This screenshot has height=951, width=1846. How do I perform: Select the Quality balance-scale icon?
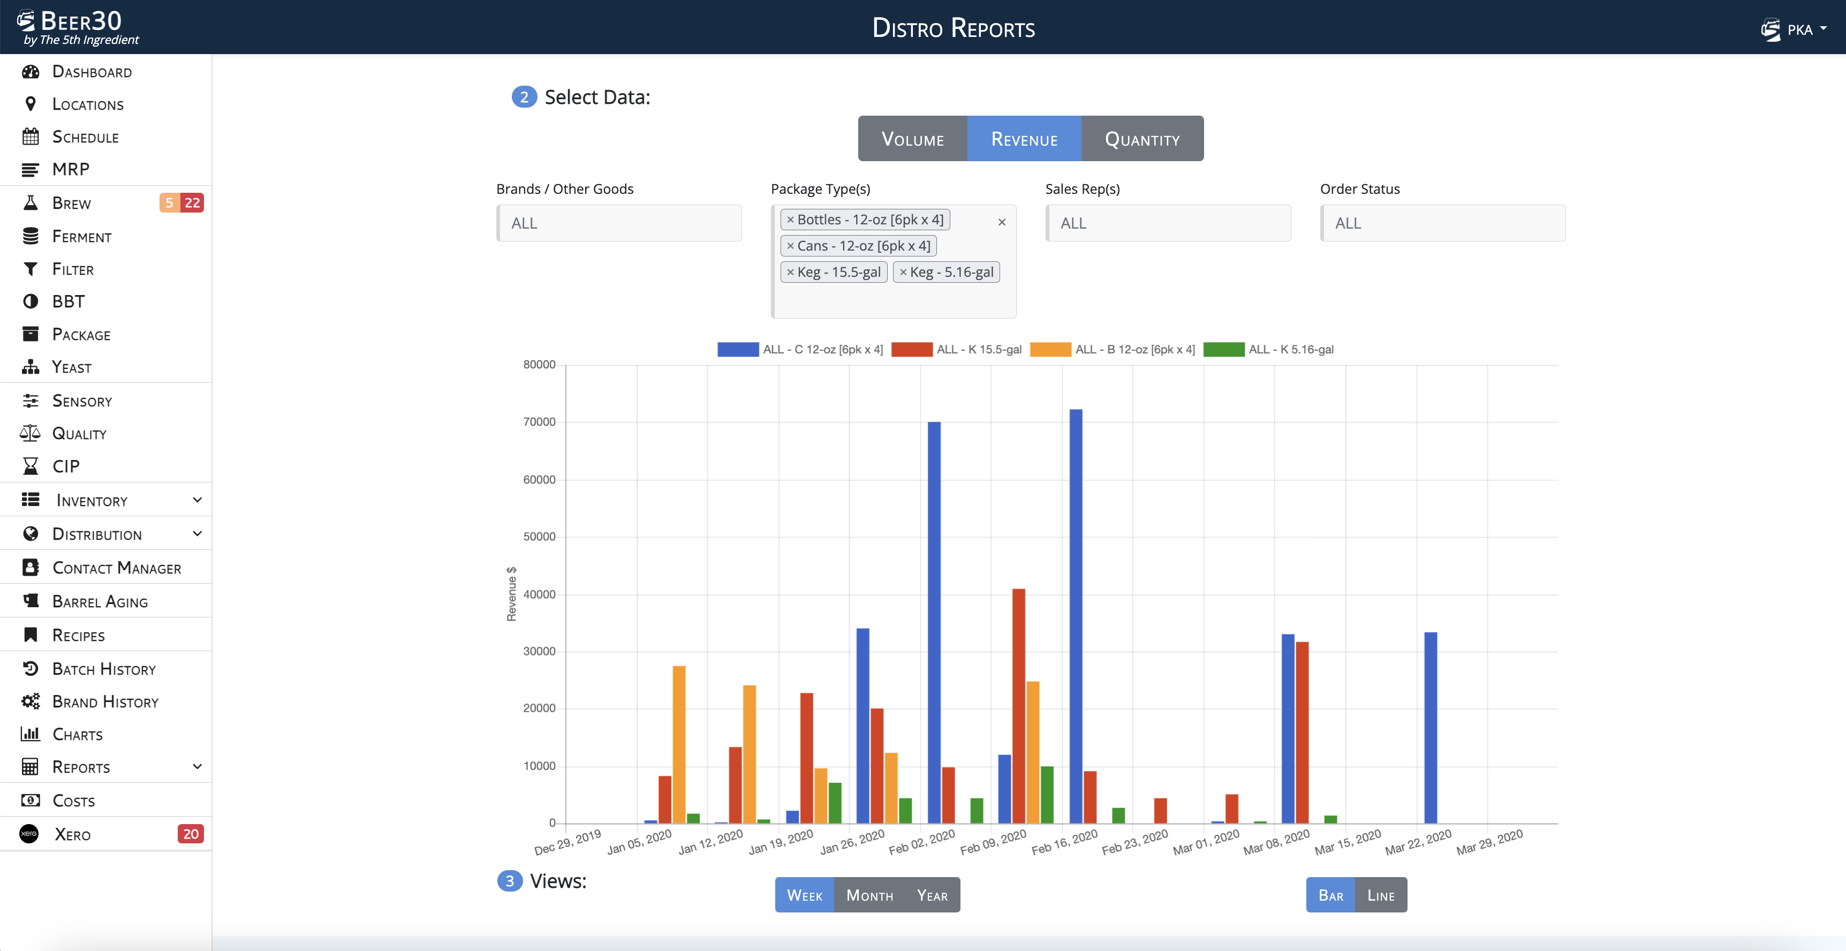coord(30,434)
